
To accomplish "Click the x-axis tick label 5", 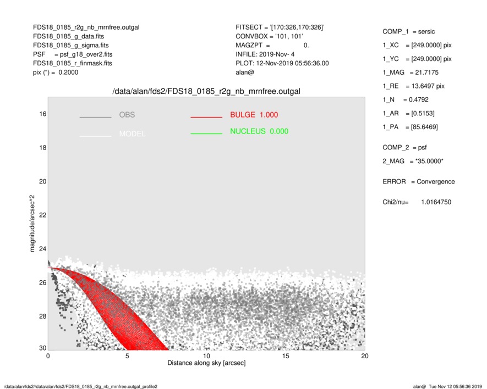I will (x=127, y=356).
